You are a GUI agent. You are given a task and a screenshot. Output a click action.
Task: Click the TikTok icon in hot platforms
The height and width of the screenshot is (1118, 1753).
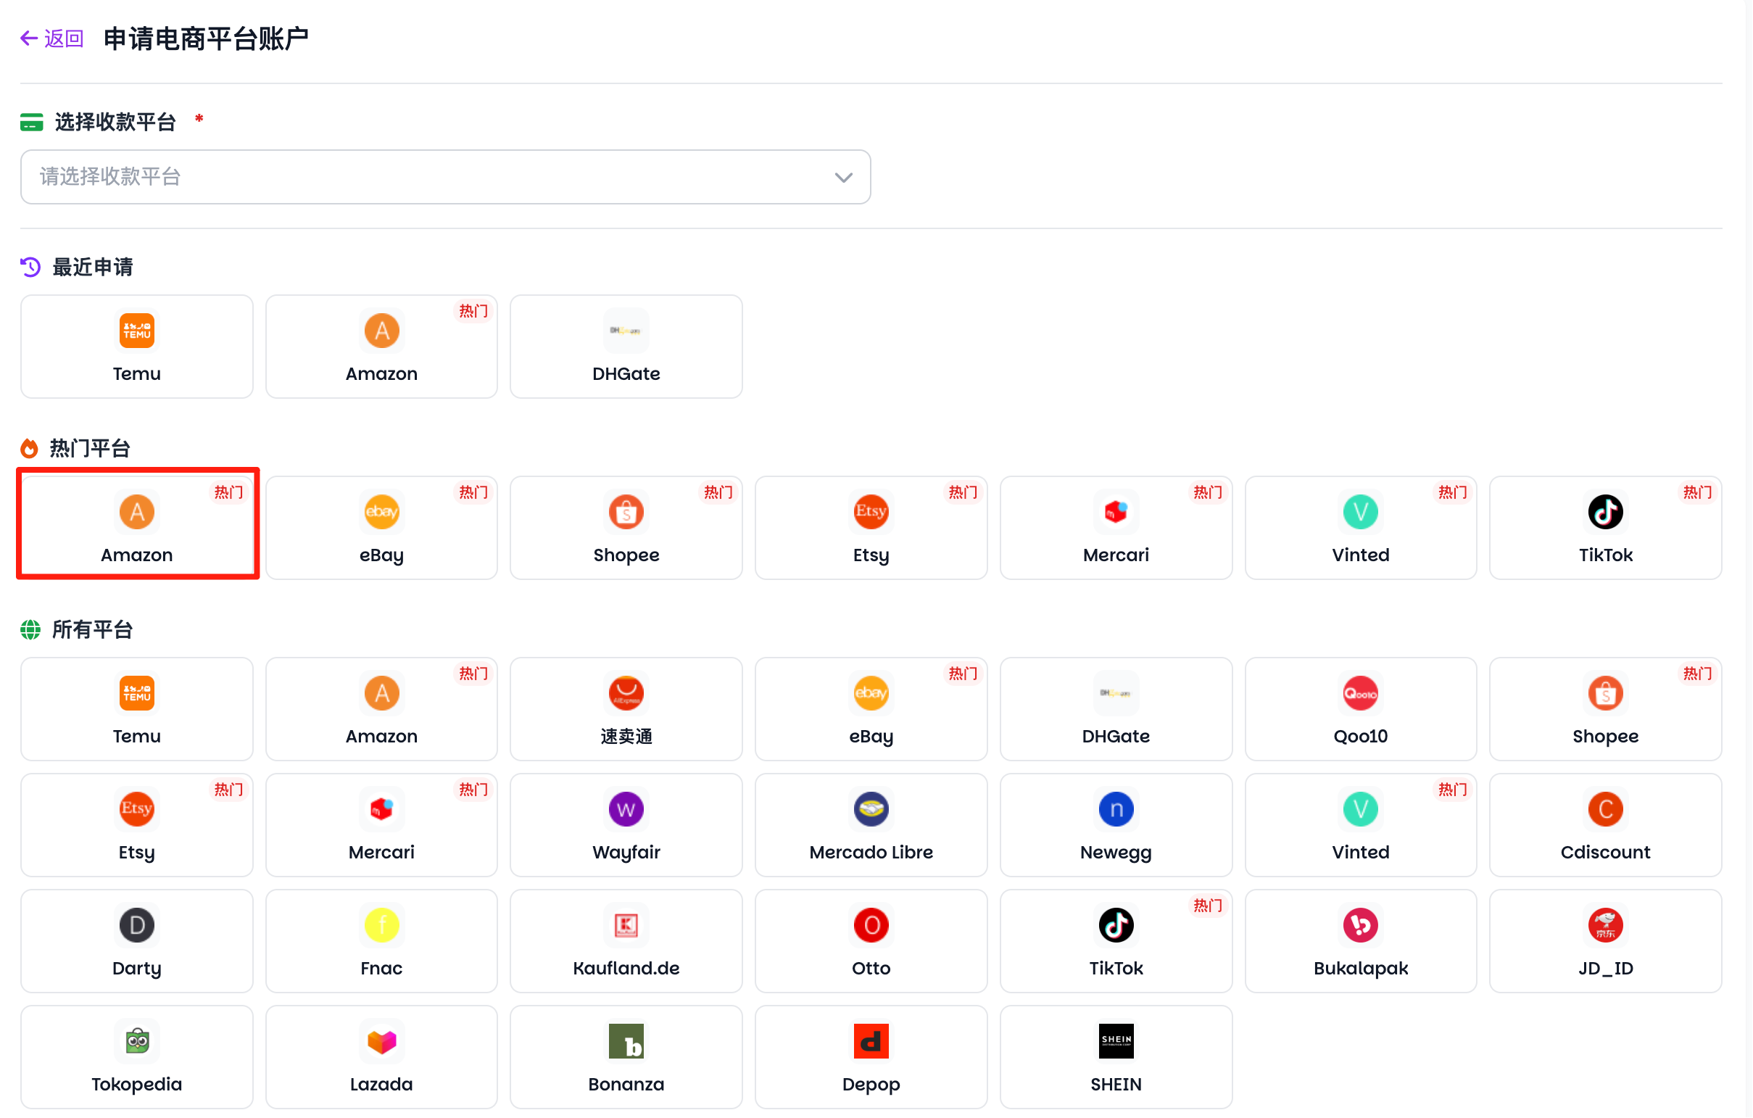pos(1604,512)
